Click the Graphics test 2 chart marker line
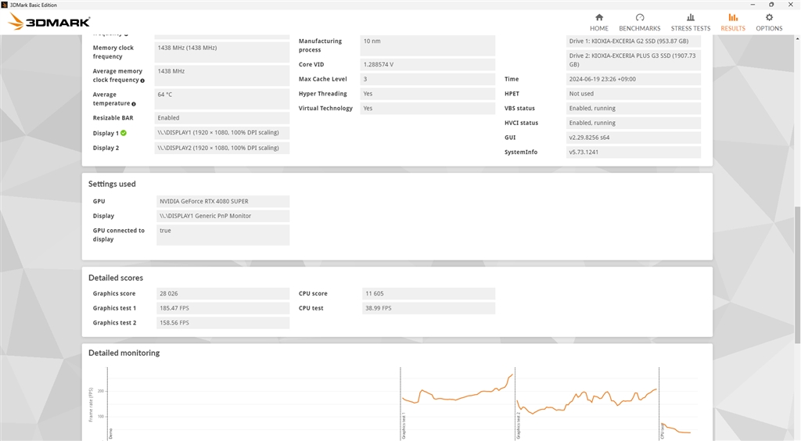 coord(515,403)
